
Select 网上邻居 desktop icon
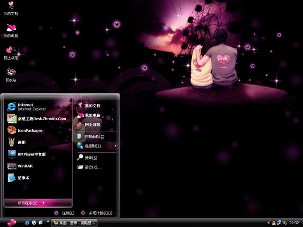11,52
